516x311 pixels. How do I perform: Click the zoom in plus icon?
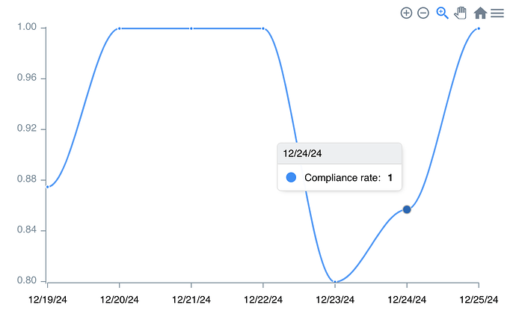click(406, 13)
